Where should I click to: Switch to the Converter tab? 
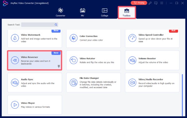coord(60,12)
